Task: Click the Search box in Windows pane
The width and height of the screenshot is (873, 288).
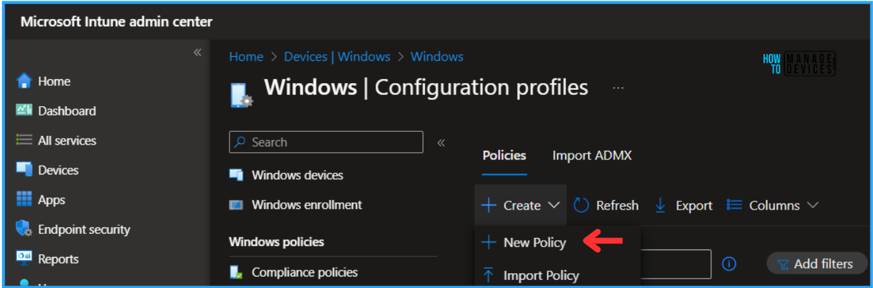Action: coord(326,142)
